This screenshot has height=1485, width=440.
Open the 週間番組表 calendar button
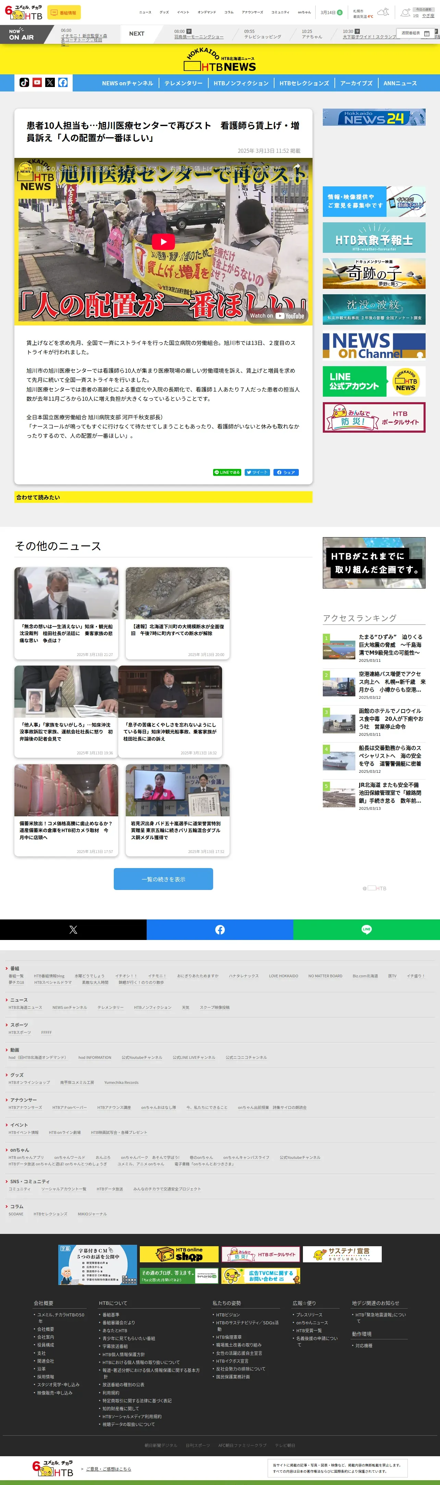[416, 34]
